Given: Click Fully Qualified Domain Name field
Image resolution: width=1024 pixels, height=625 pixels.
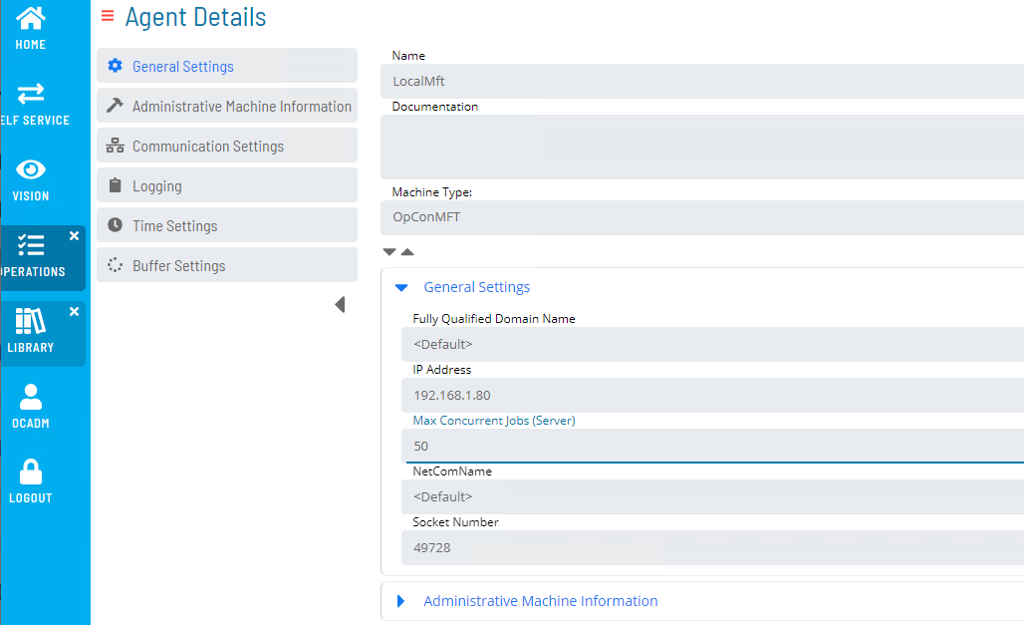Looking at the screenshot, I should pos(712,345).
